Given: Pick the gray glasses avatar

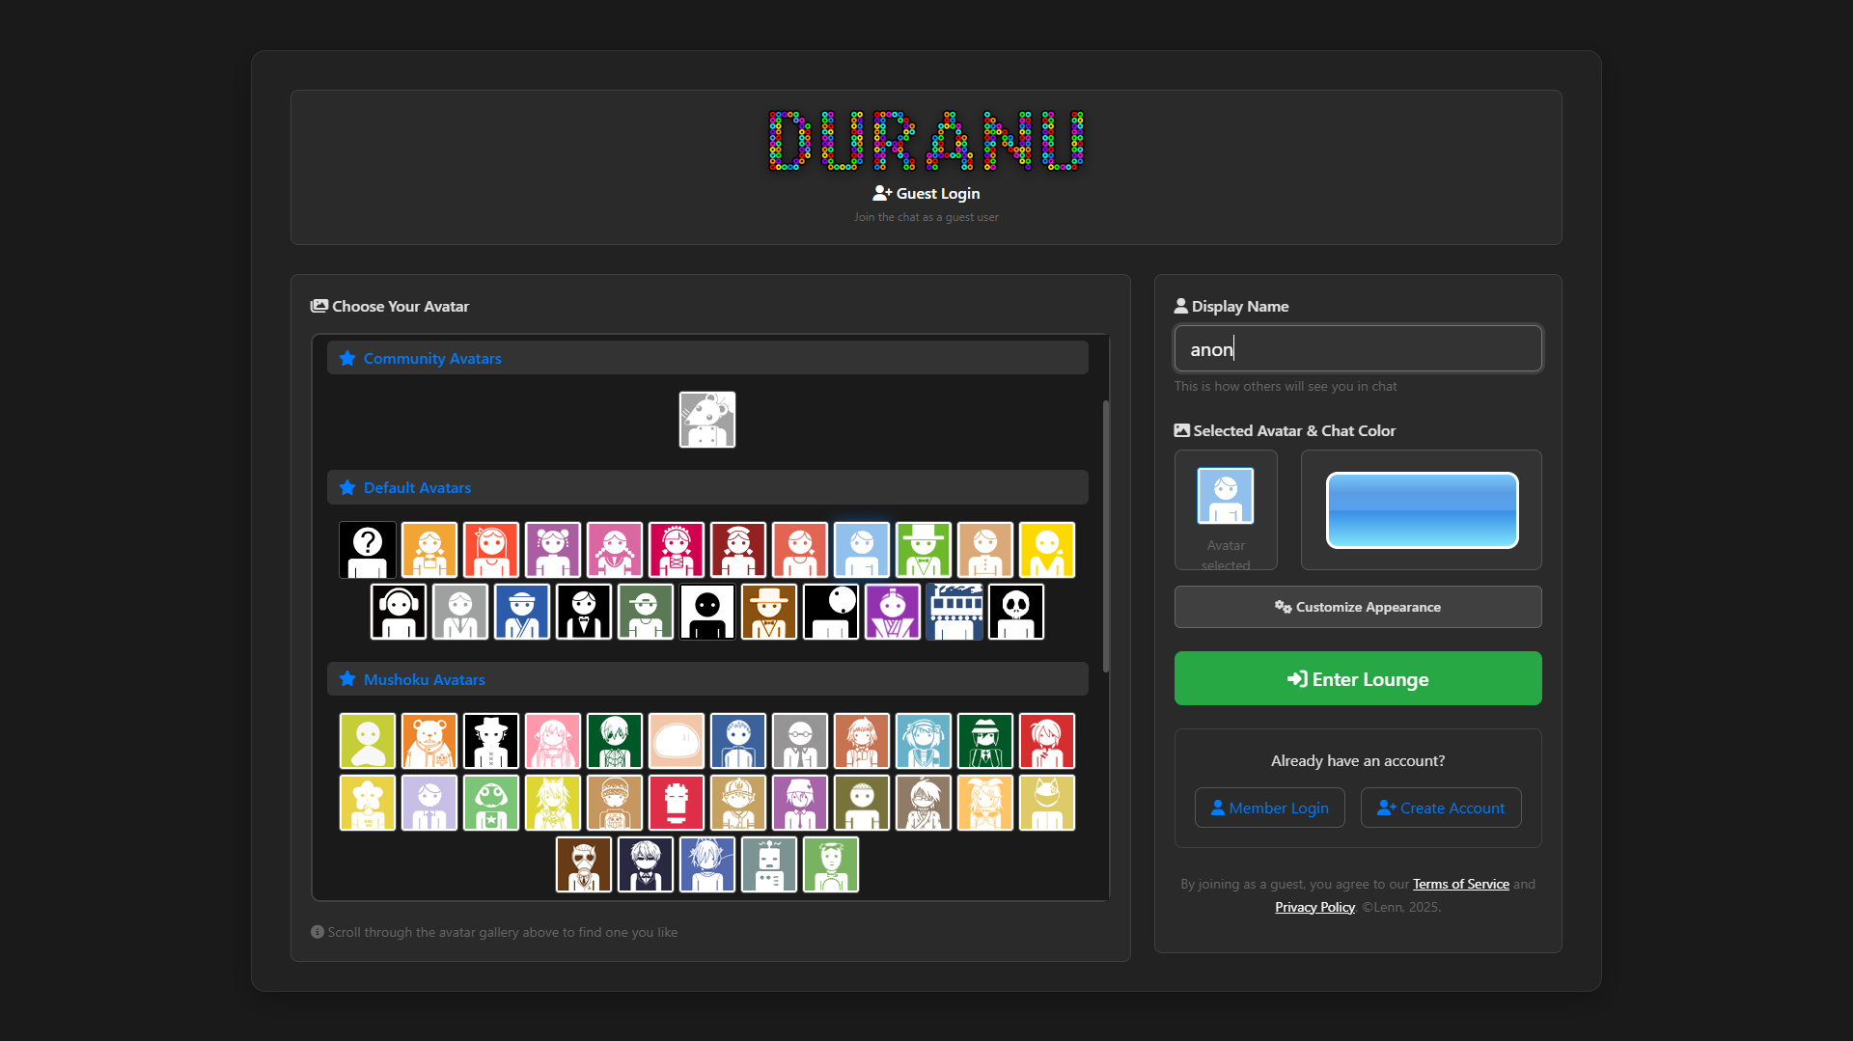Looking at the screenshot, I should (799, 741).
